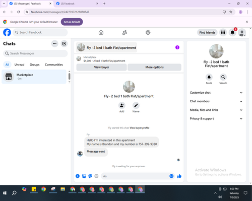This screenshot has width=252, height=201.
Task: Expand Media, files and links section
Action: [x=216, y=110]
